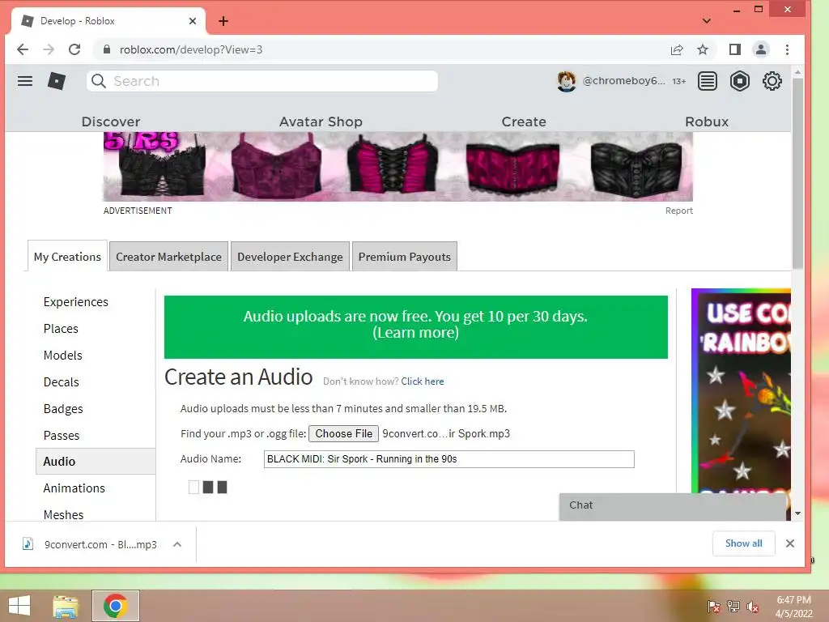Open the Action Center flag icon

(x=714, y=607)
